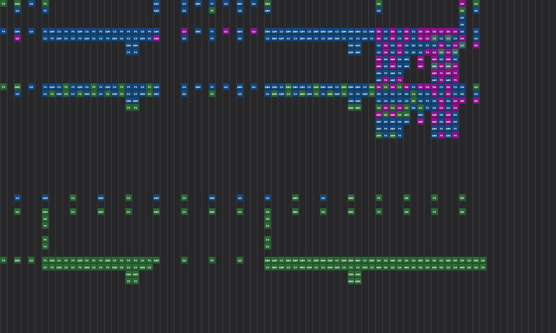Click the last of three lone magenta G3 notes
This screenshot has width=556, height=333.
pos(254,31)
